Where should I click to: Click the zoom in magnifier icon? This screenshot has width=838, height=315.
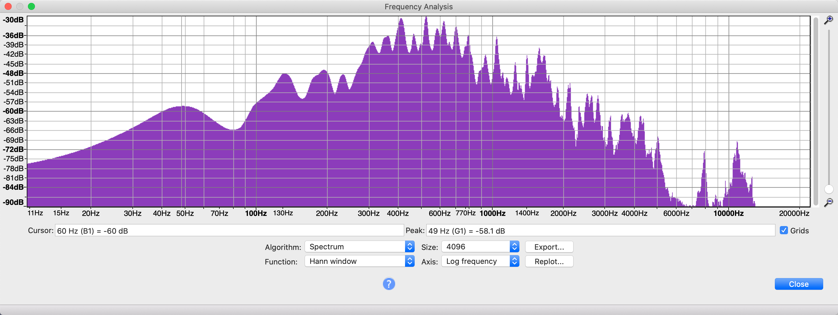pos(828,20)
